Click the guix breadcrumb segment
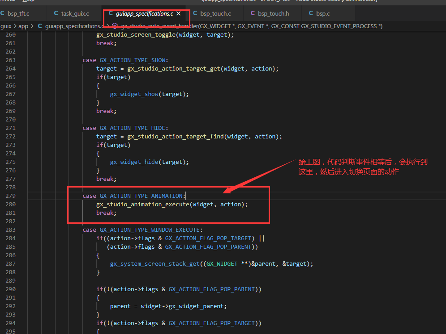 click(6, 26)
